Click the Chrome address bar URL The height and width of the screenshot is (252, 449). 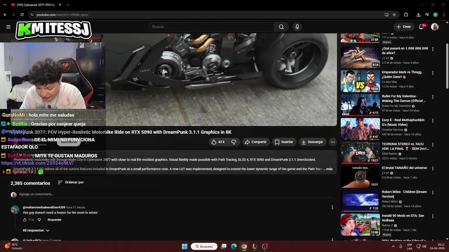point(62,15)
